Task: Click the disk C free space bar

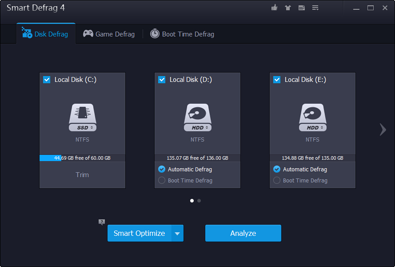Action: pos(82,158)
